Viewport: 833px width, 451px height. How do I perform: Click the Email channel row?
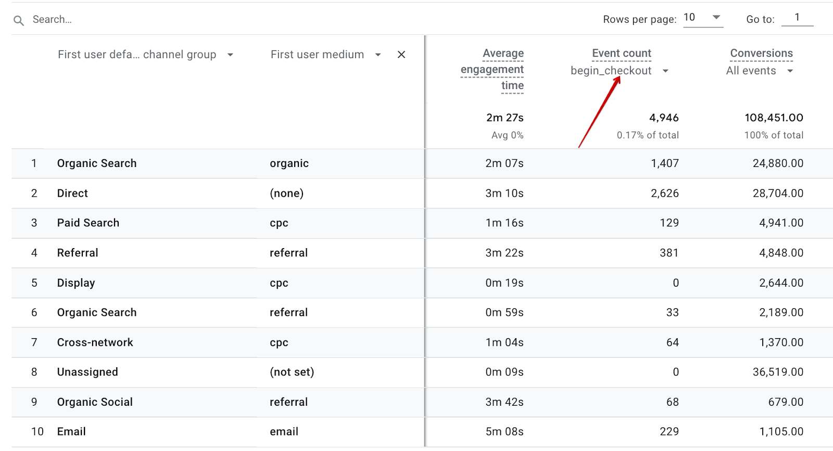[x=71, y=432]
